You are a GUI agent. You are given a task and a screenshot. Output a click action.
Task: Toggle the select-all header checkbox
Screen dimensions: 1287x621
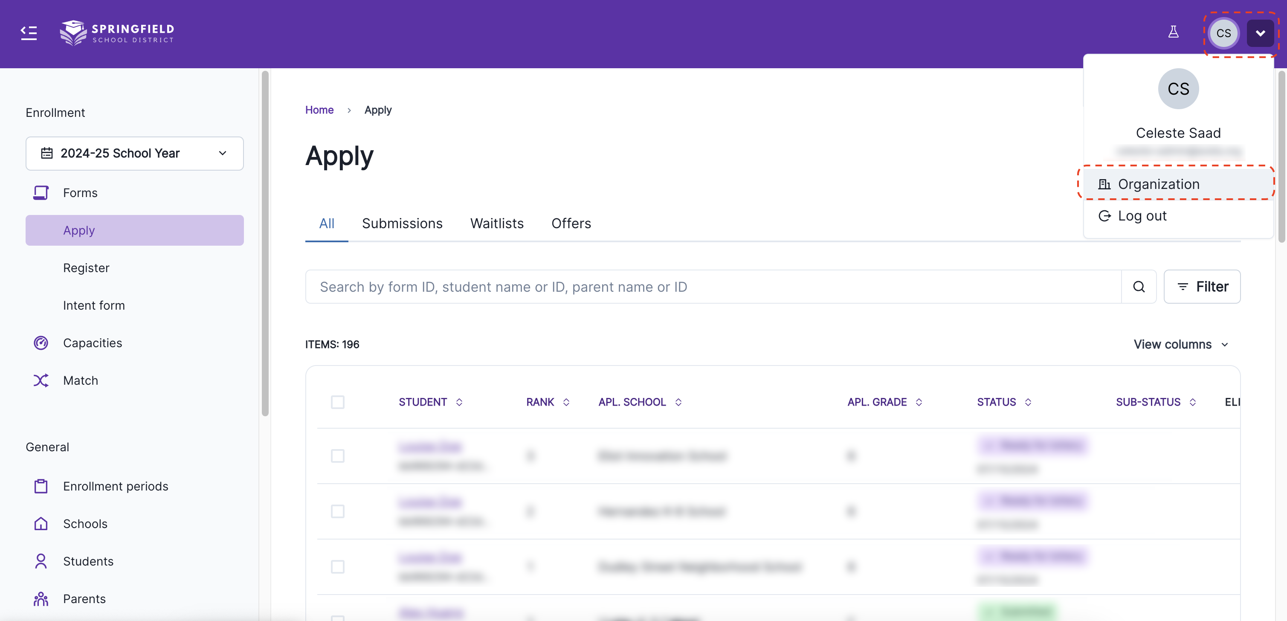pos(338,402)
